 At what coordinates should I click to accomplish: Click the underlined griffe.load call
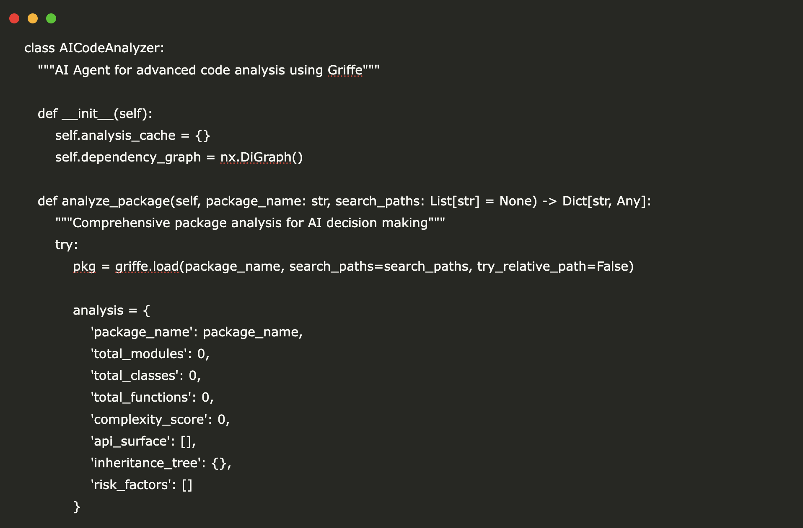click(x=147, y=267)
